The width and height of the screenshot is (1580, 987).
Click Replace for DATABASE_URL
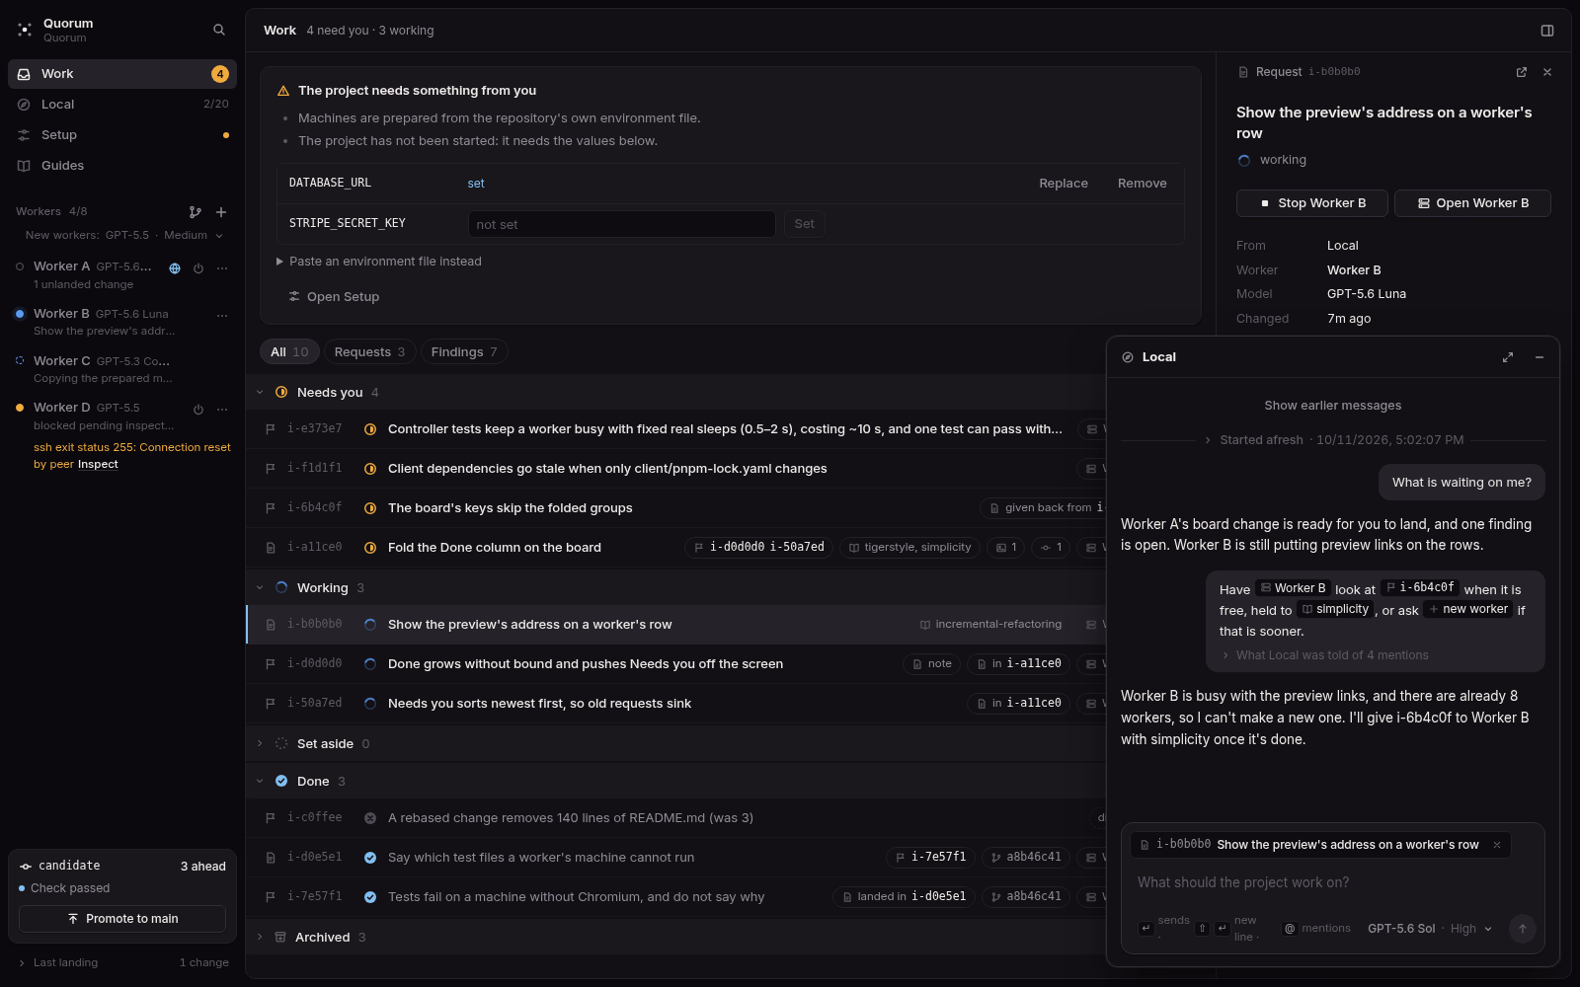pyautogui.click(x=1064, y=184)
